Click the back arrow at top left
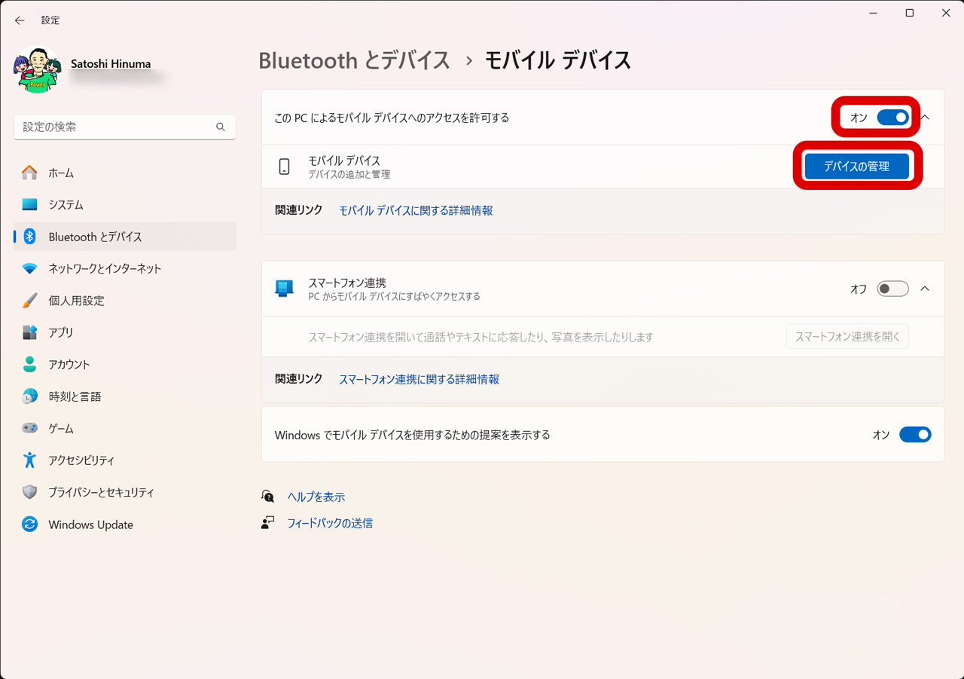 20,20
